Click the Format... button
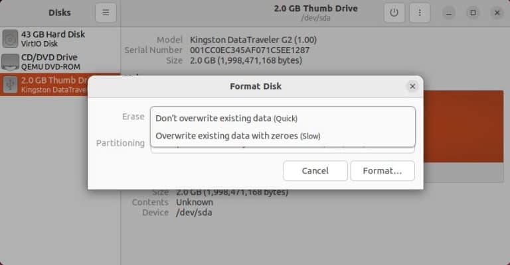Viewport: 510px width, 265px height. click(x=382, y=171)
